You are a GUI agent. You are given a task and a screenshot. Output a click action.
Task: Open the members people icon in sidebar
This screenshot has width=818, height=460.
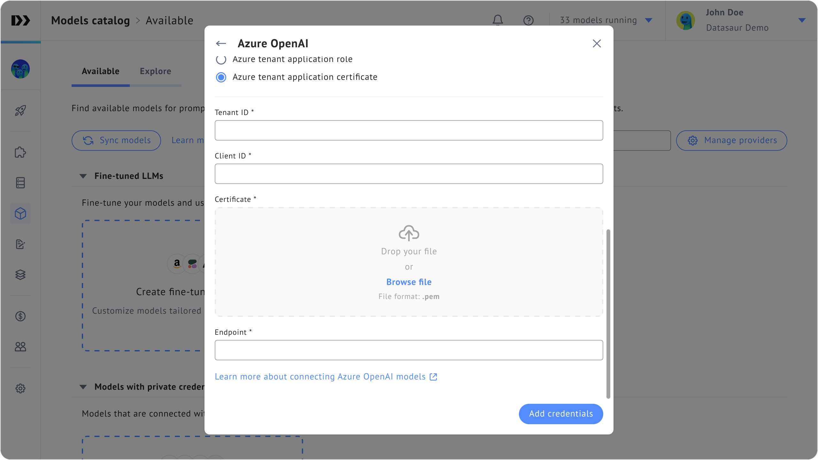tap(20, 347)
